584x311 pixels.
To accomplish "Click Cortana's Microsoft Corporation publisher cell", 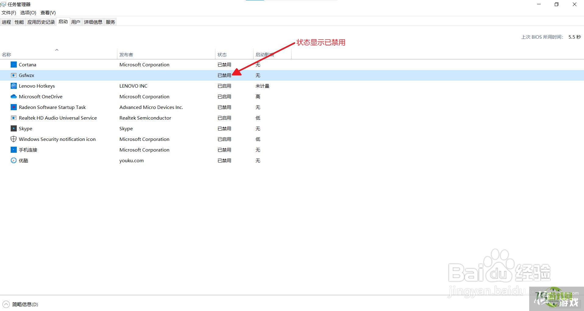I will (144, 65).
